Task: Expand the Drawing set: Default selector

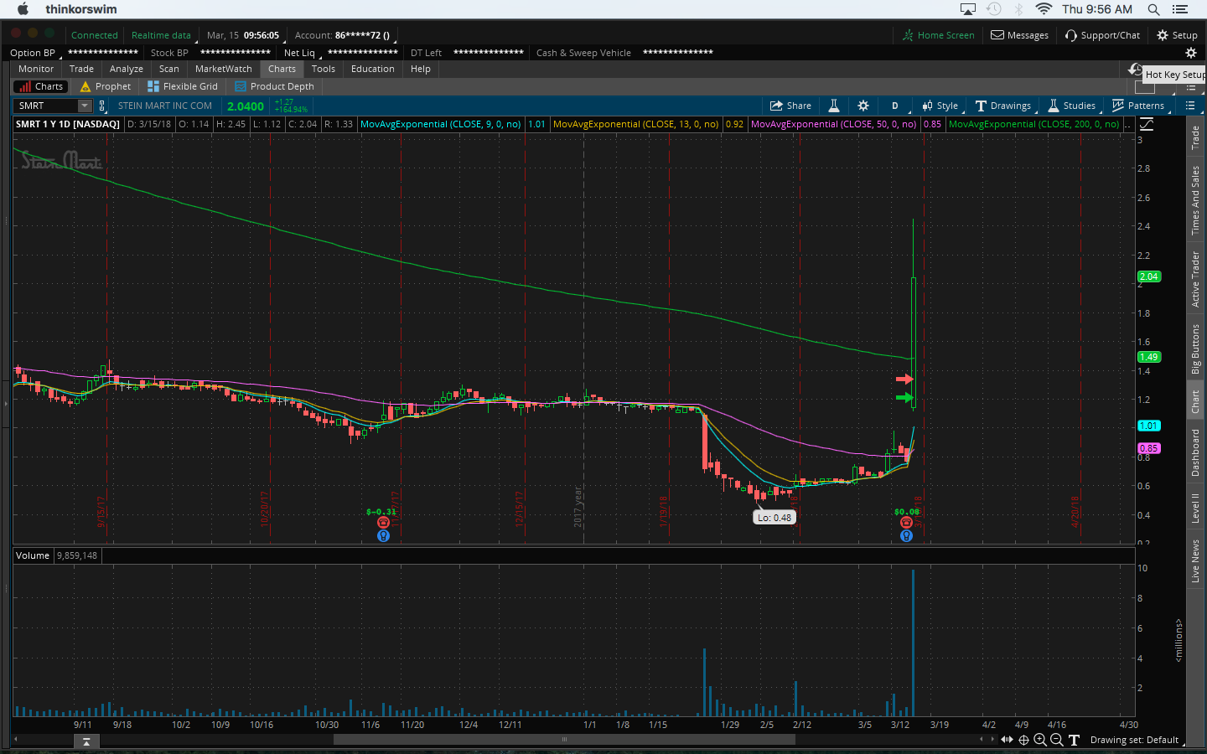Action: coord(1134,740)
